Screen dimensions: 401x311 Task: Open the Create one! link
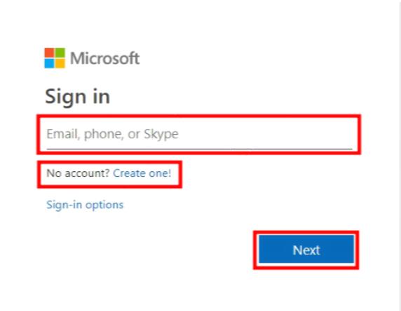point(142,173)
